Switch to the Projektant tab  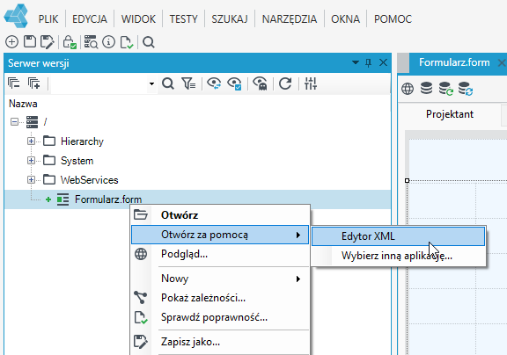point(450,114)
